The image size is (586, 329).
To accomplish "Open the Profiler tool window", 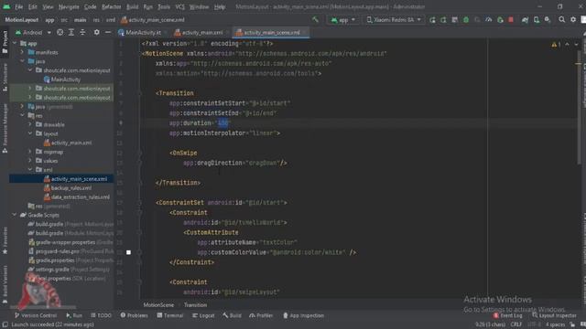I will [261, 315].
